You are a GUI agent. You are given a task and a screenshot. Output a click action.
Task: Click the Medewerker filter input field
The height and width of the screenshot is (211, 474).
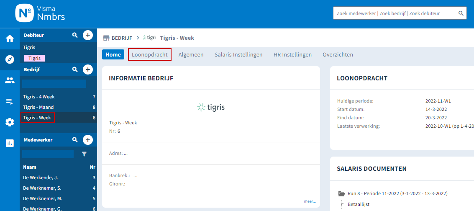[48, 154]
